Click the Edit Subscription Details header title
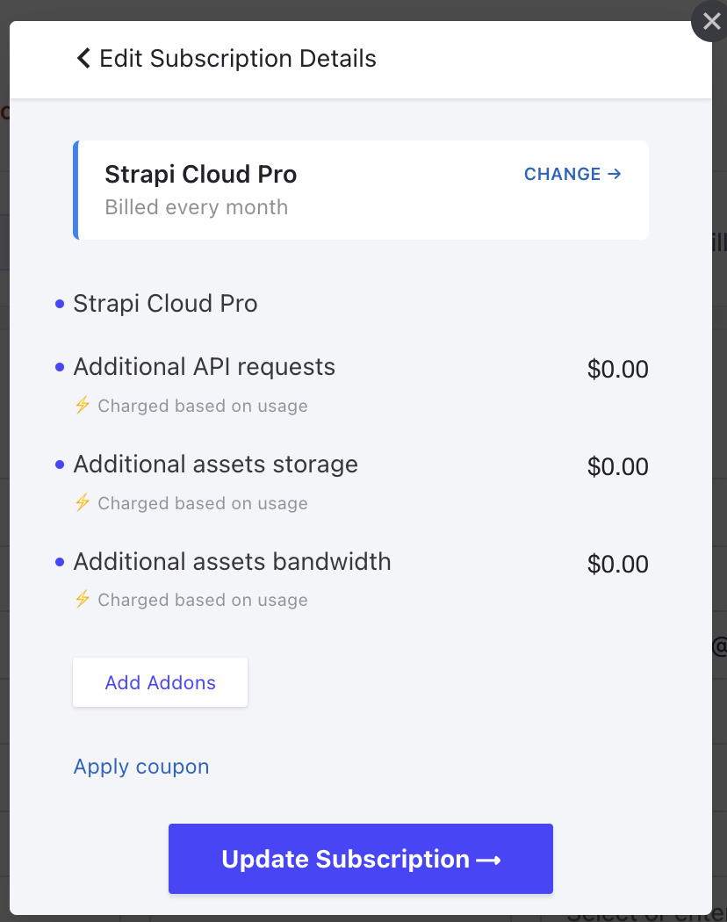Viewport: 727px width, 922px height. click(238, 59)
